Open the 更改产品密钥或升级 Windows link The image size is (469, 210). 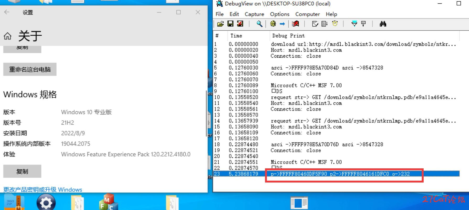point(43,190)
